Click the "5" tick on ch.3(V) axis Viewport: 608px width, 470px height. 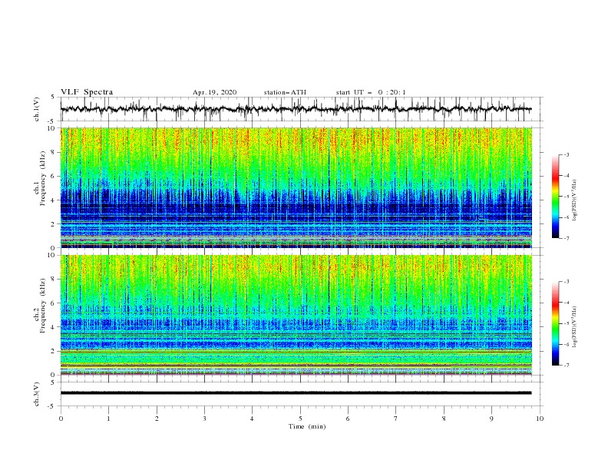[53, 382]
